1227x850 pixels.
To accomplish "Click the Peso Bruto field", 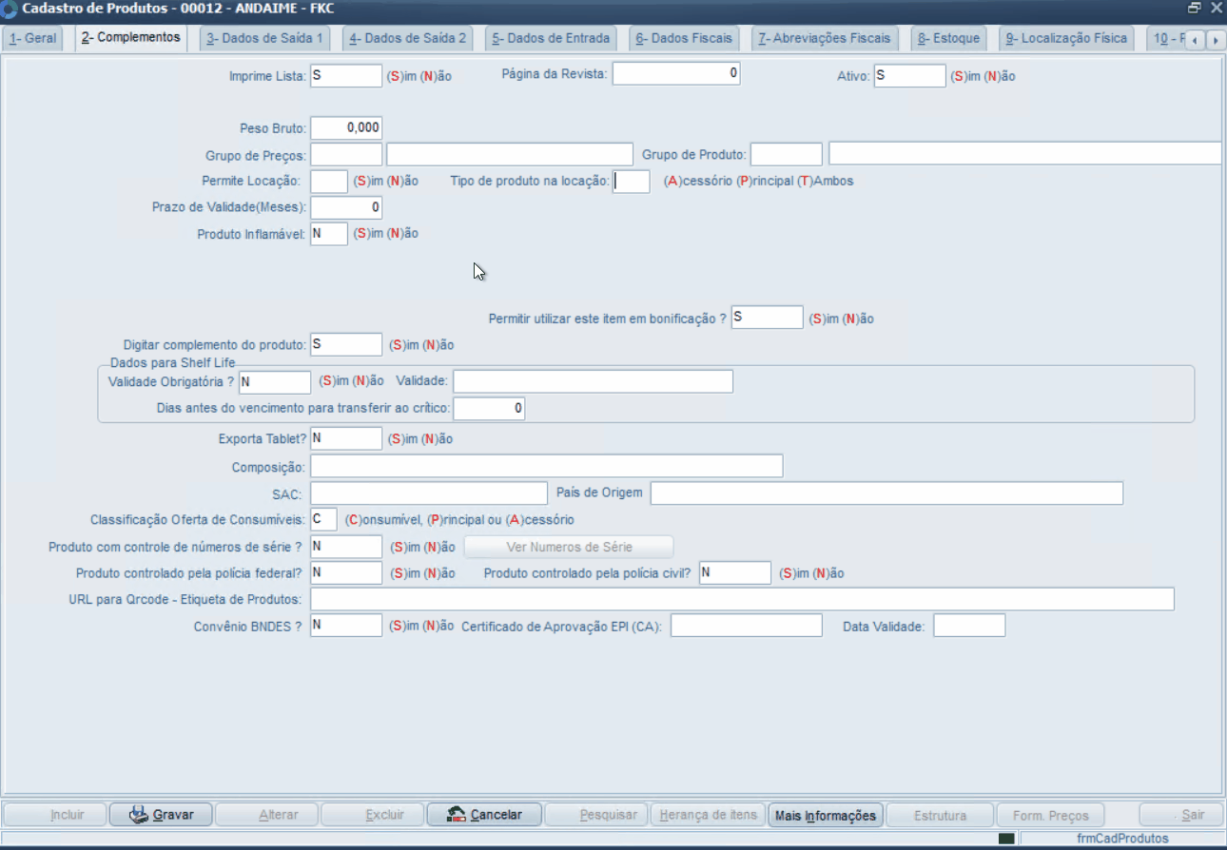I will pos(346,128).
